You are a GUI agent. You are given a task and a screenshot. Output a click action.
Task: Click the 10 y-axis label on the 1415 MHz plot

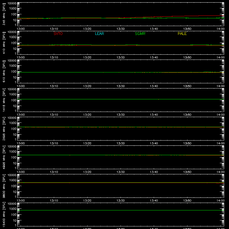(x=15, y=106)
